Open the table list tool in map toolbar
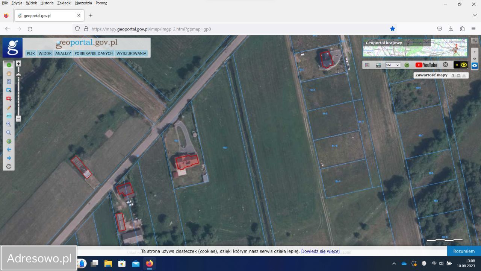Screen dimensions: 481x271 tap(9, 82)
